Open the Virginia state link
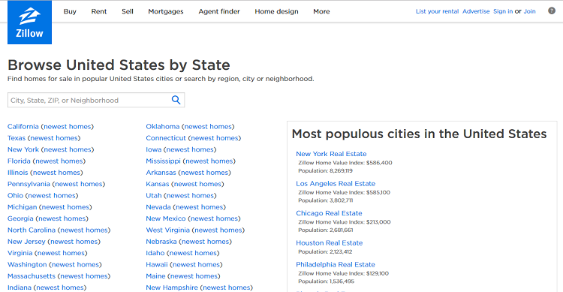This screenshot has width=563, height=292. tap(20, 253)
